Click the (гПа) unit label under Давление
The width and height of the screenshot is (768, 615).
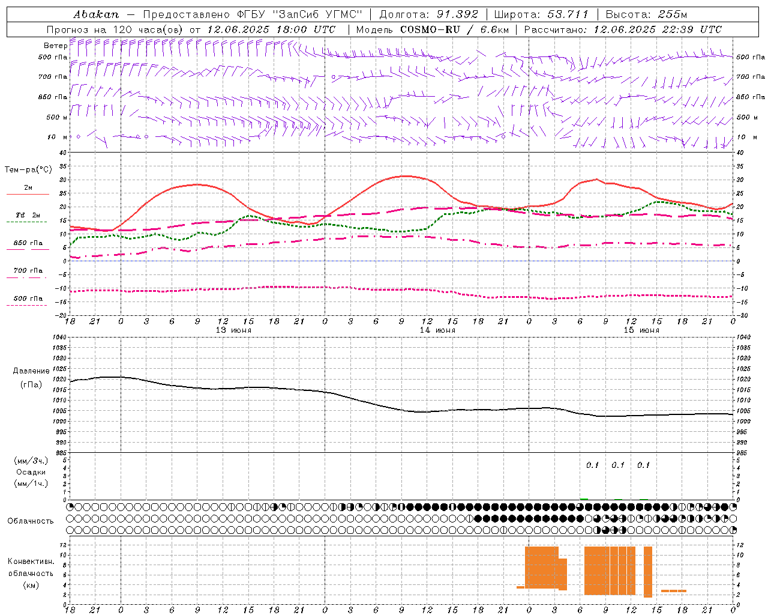coord(31,385)
